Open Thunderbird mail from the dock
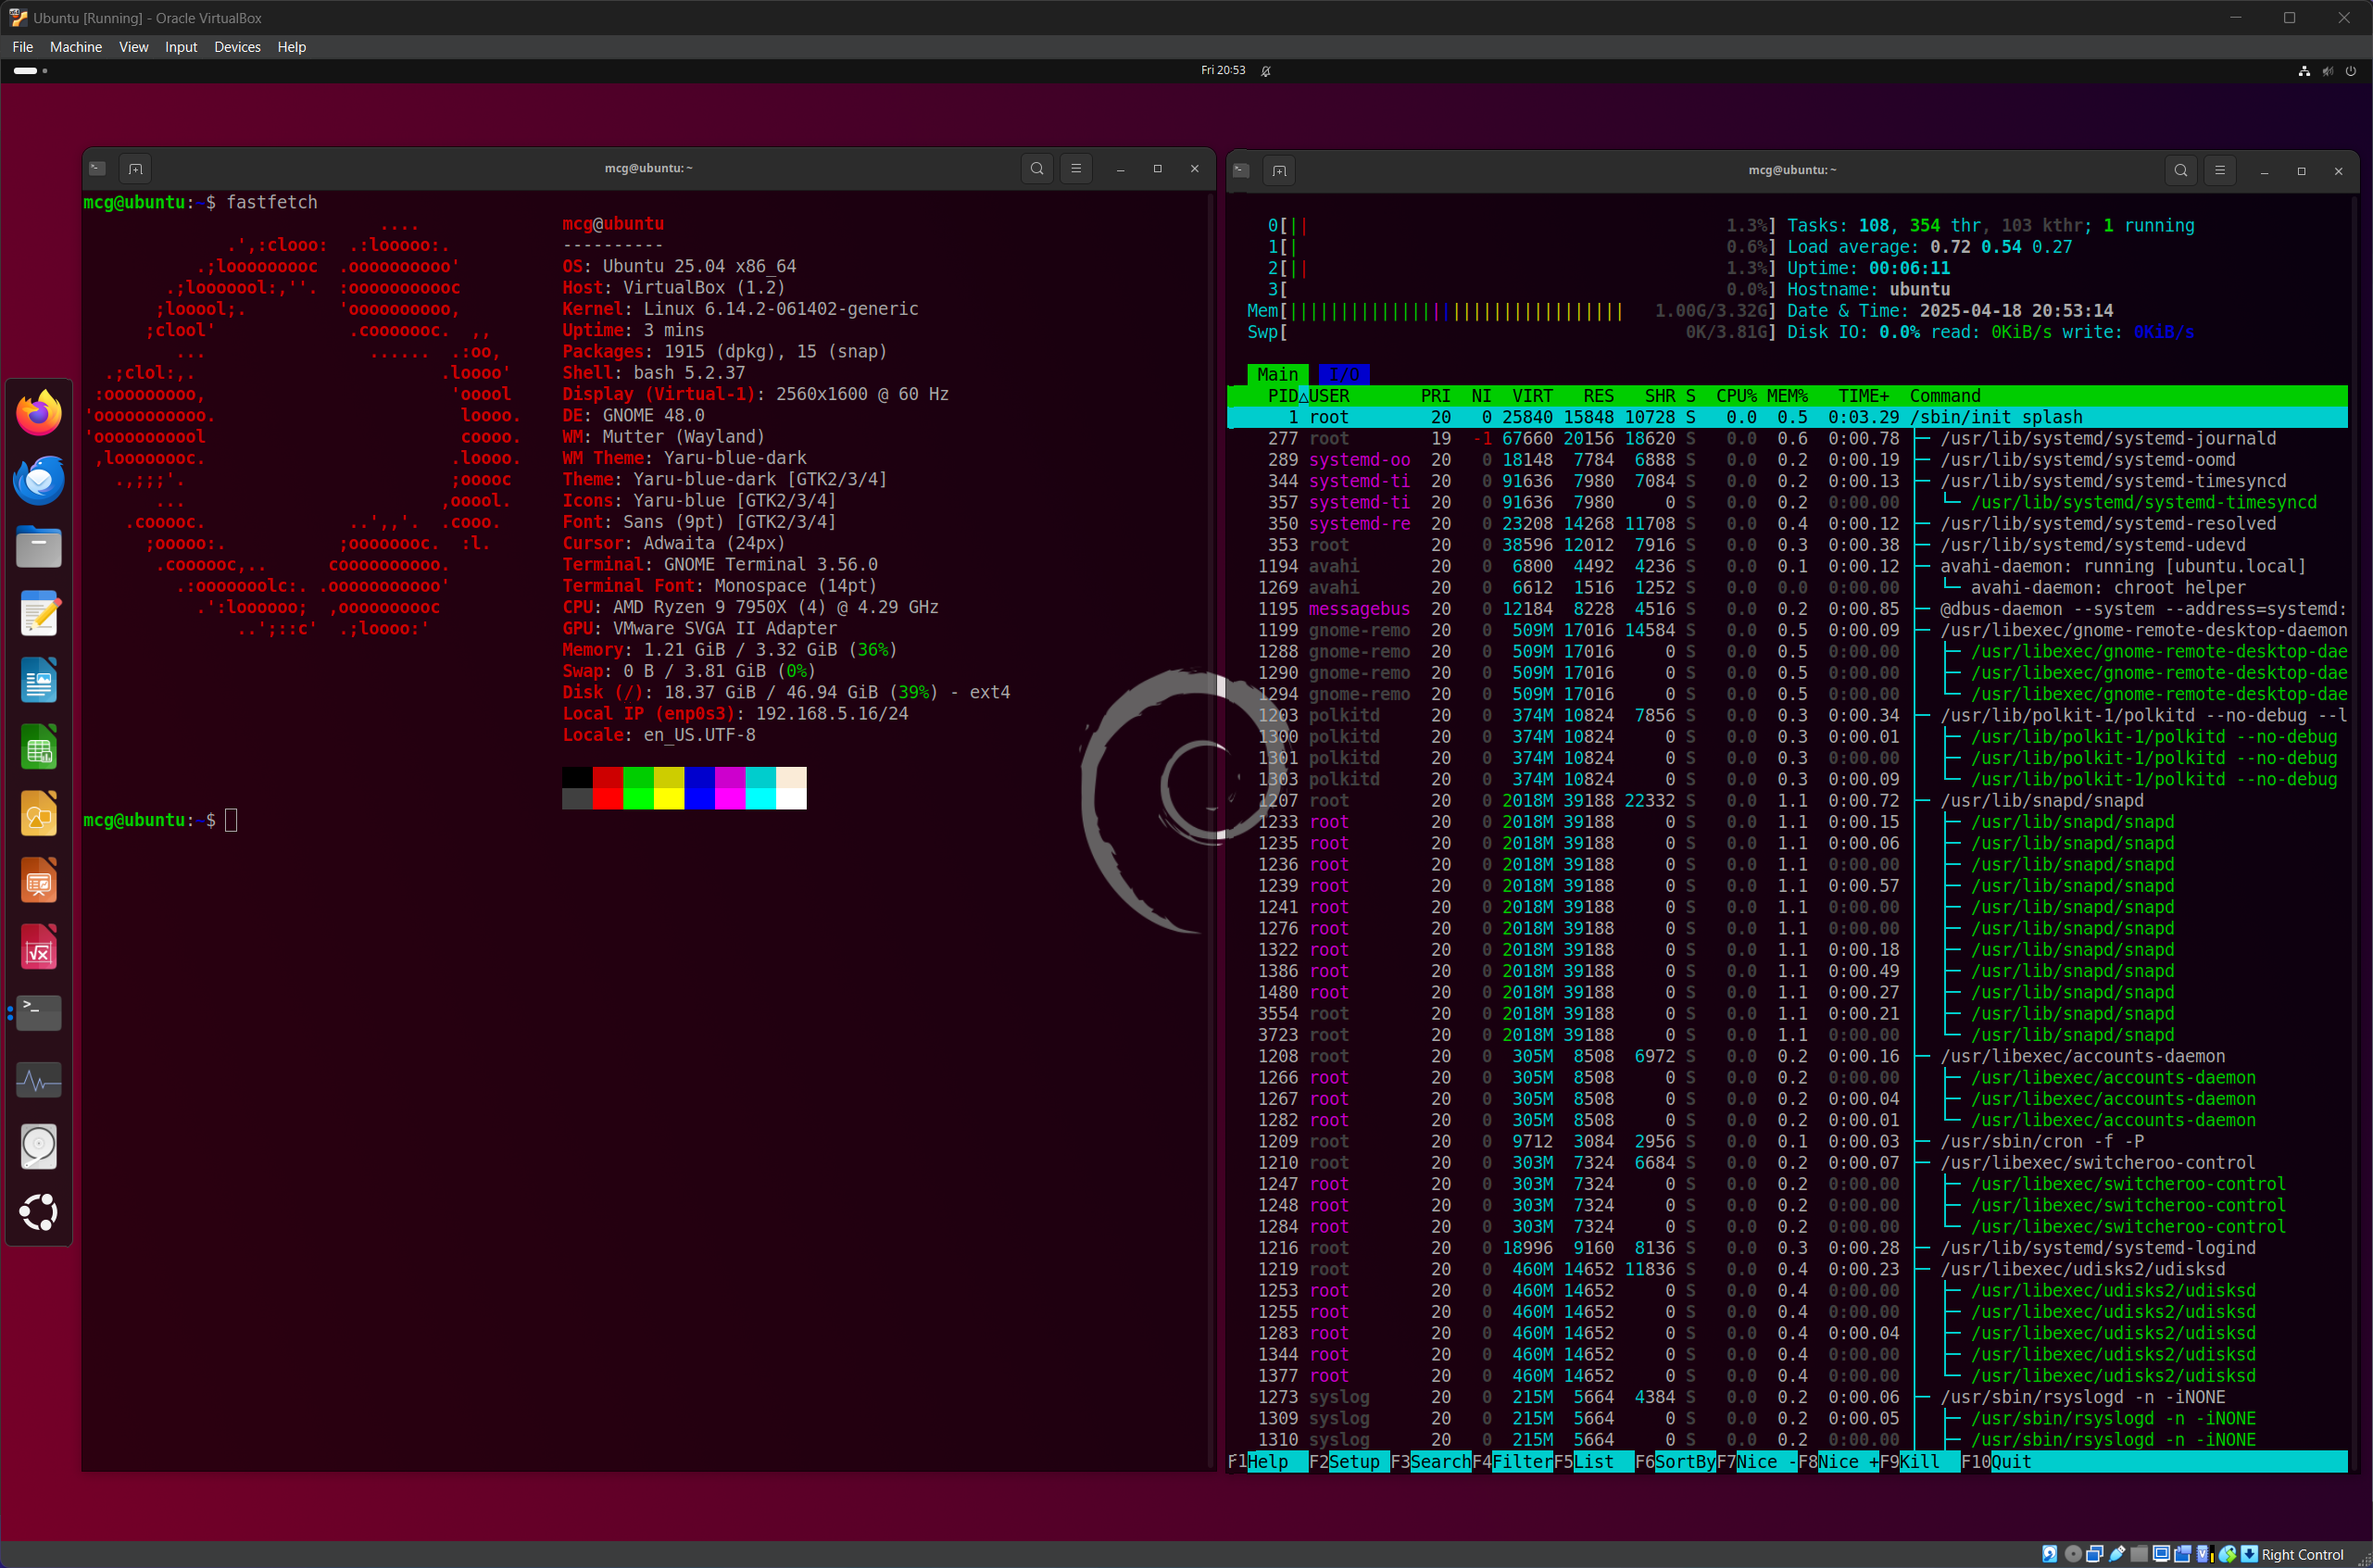 coord(39,481)
